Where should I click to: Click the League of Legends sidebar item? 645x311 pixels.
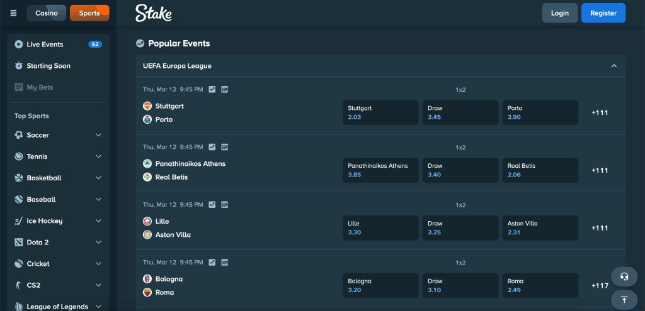pos(58,307)
